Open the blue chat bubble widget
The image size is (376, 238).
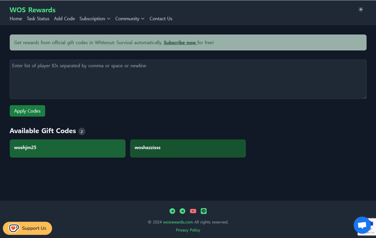(x=362, y=225)
